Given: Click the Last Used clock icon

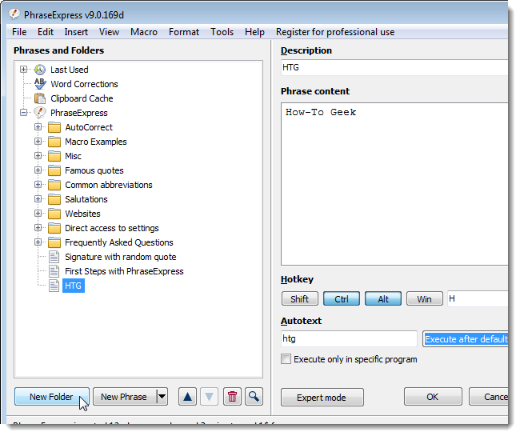Looking at the screenshot, I should click(40, 70).
